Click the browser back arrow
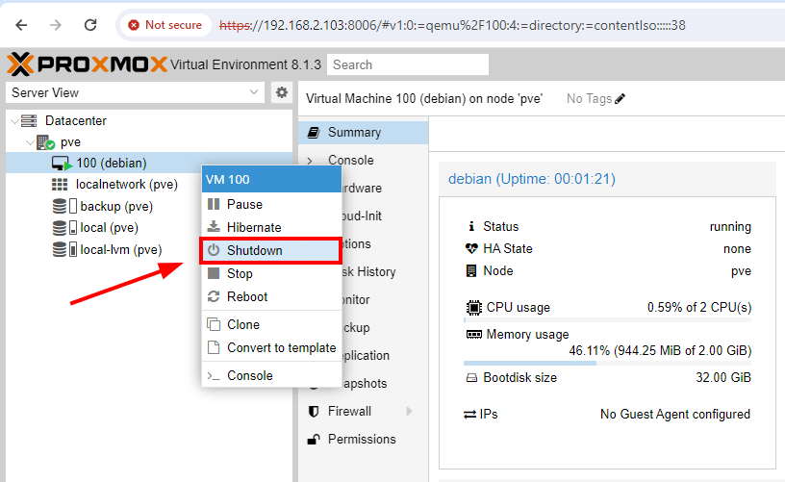Viewport: 785px width, 482px height. click(20, 24)
